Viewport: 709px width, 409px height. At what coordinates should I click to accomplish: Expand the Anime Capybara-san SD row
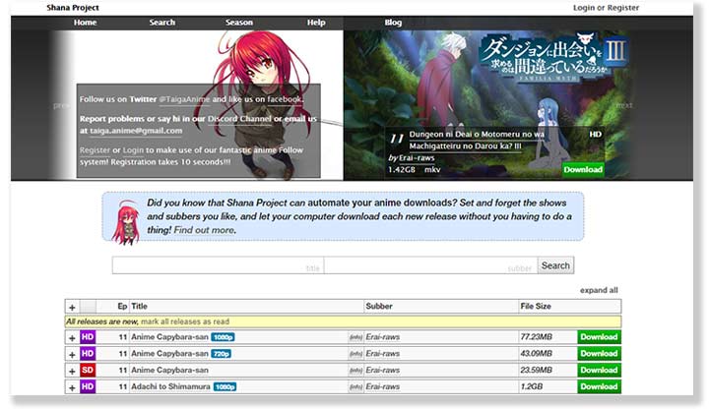72,371
